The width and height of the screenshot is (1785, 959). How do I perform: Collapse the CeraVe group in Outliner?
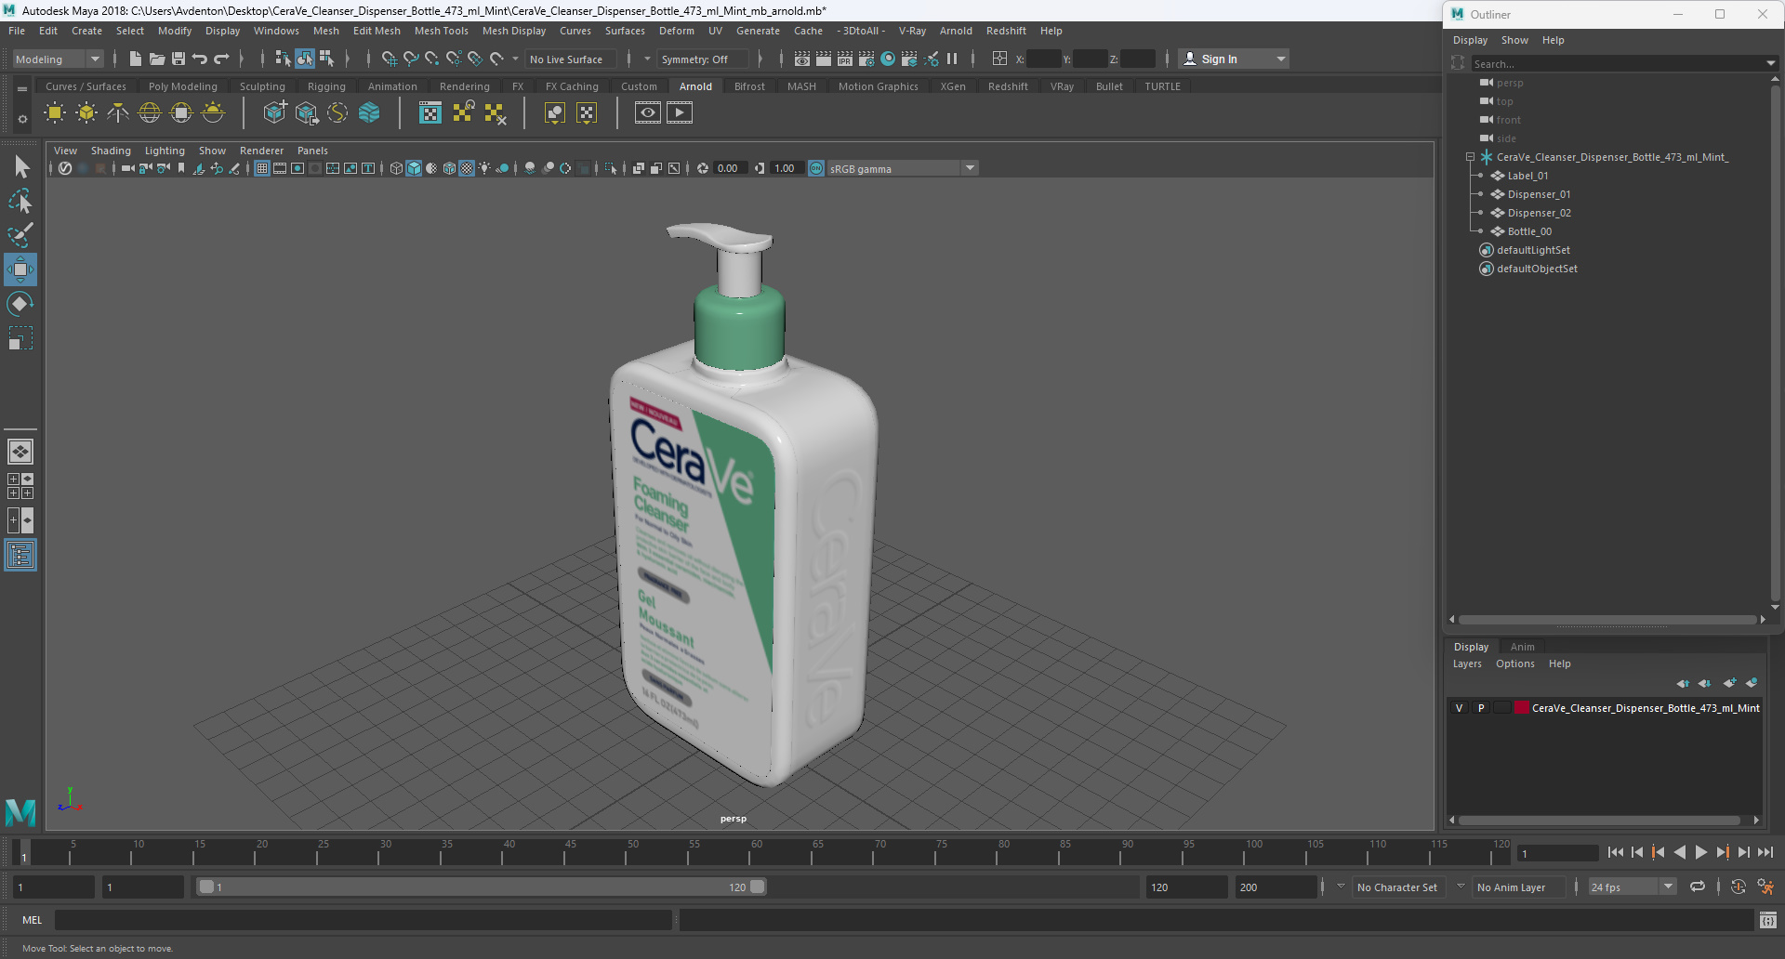point(1470,157)
